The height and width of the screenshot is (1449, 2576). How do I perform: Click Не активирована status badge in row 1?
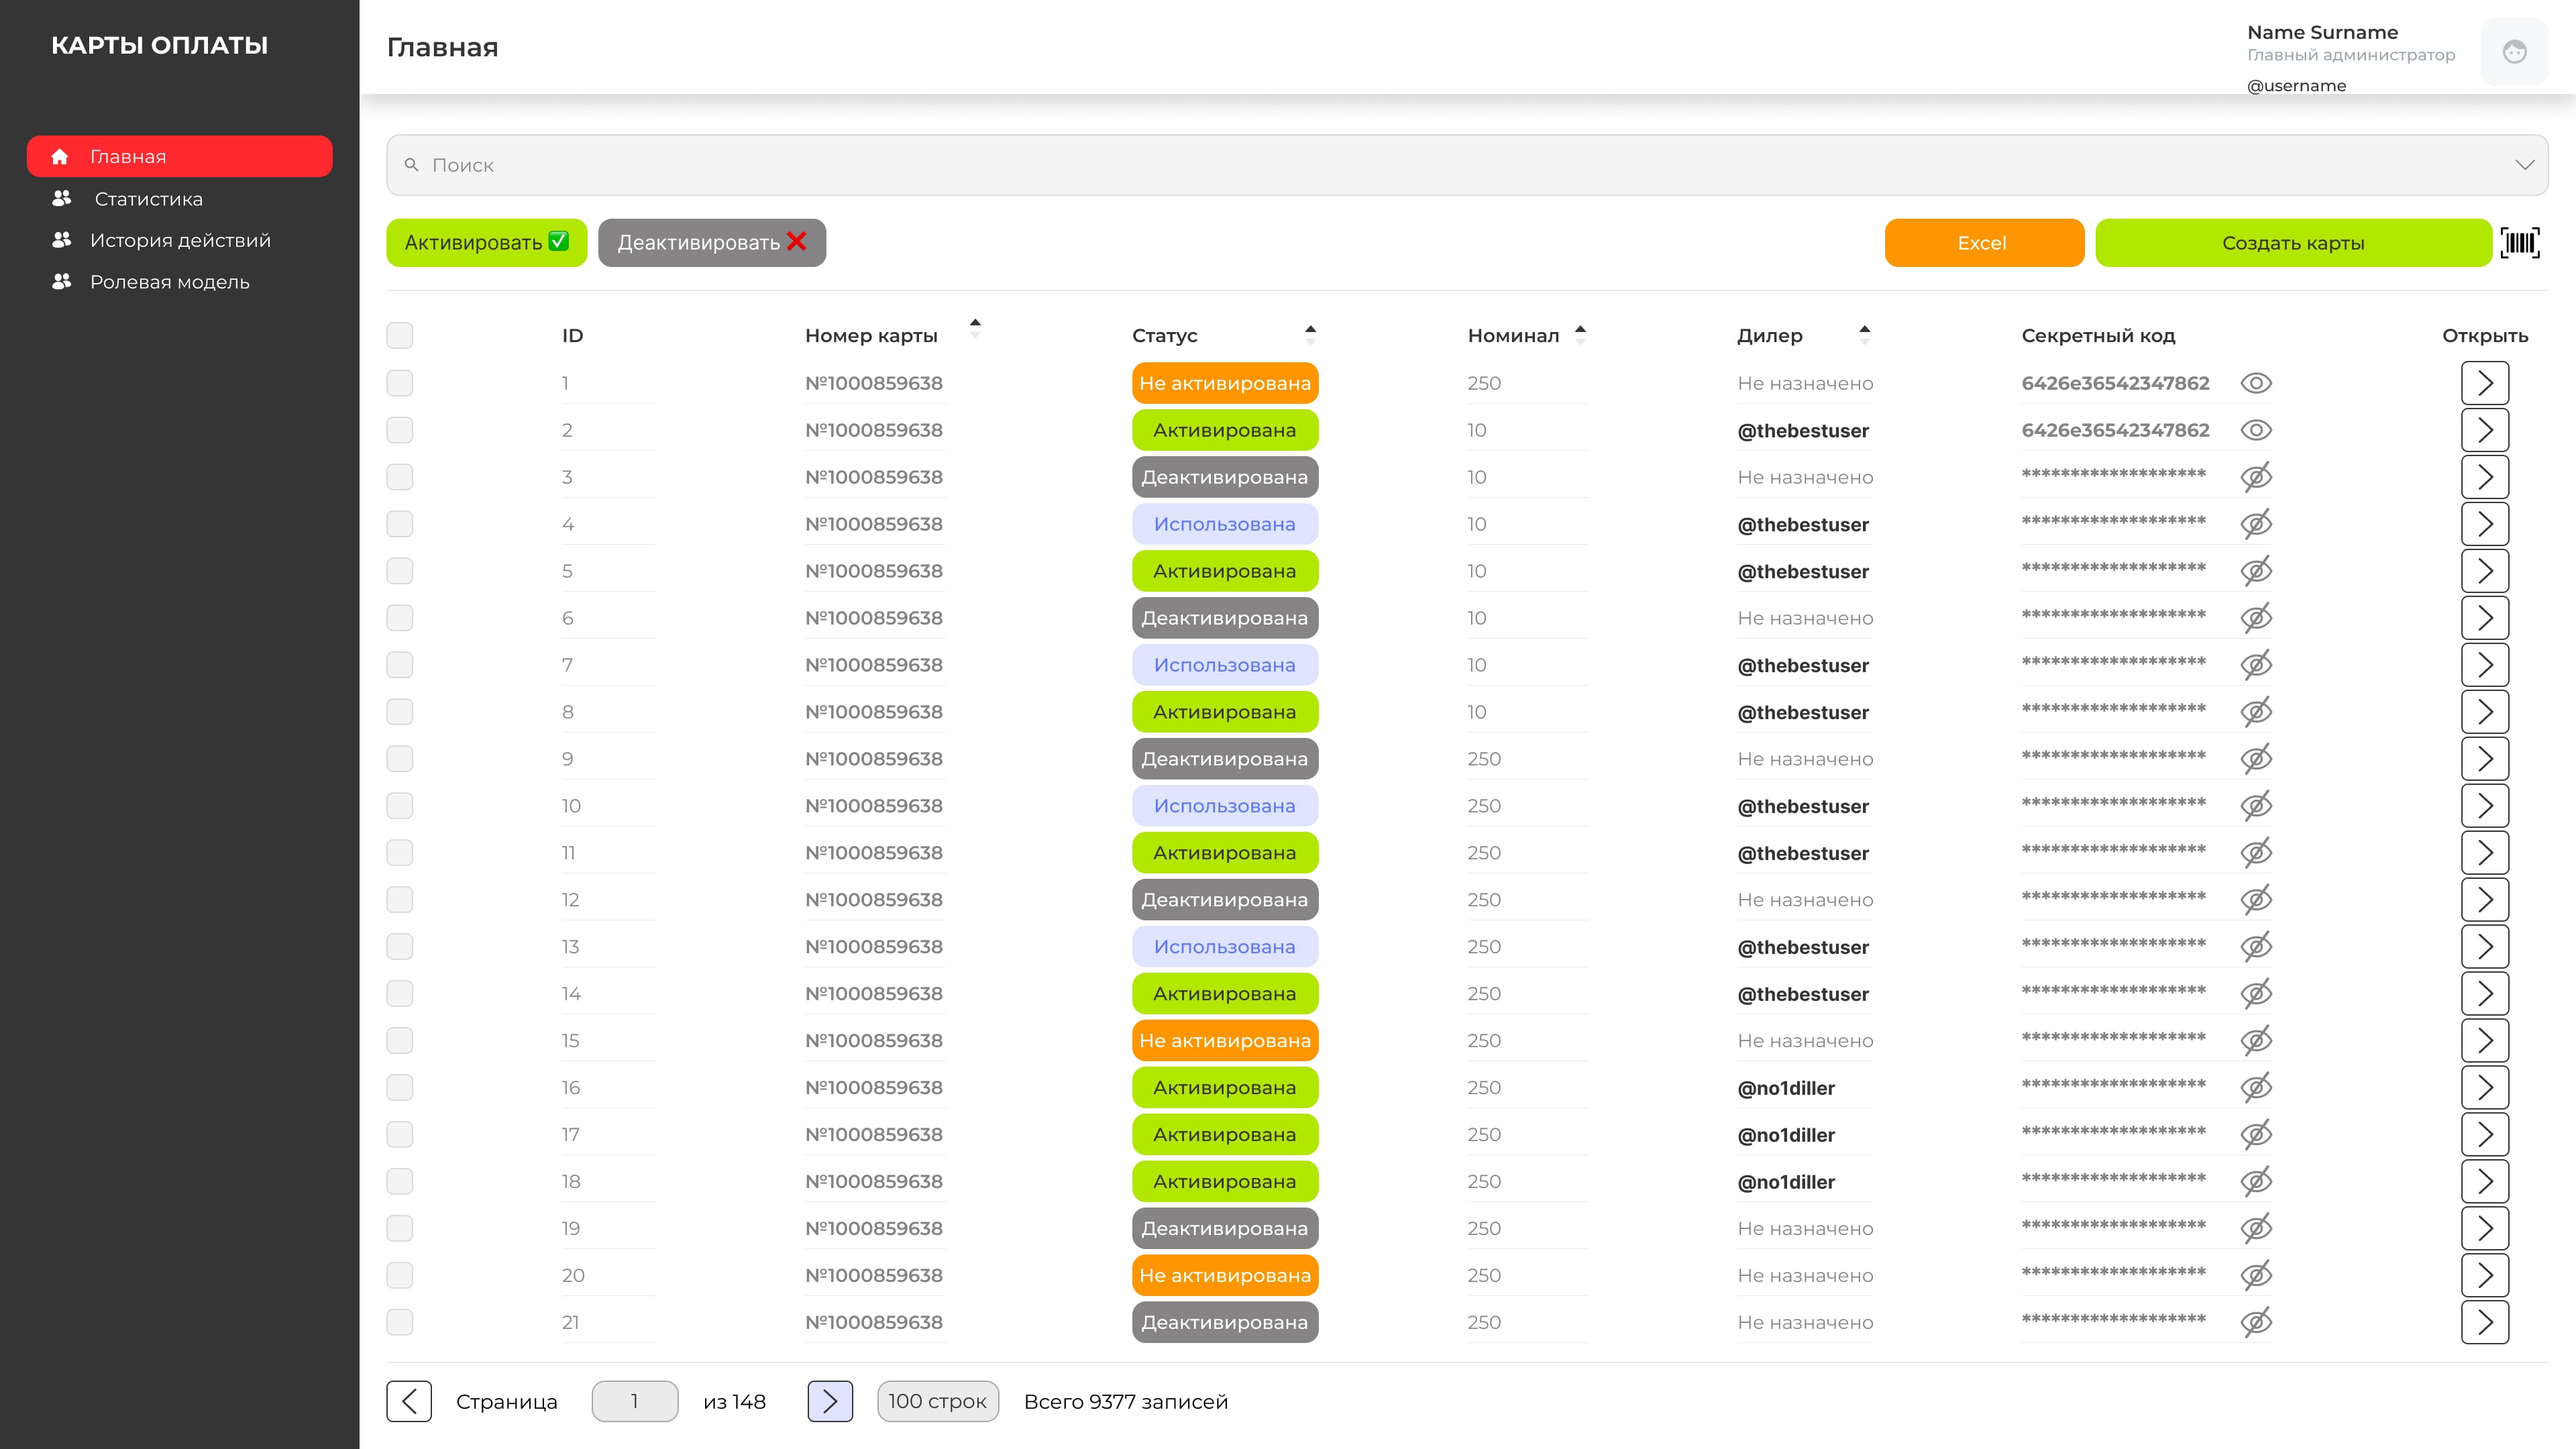pyautogui.click(x=1225, y=383)
